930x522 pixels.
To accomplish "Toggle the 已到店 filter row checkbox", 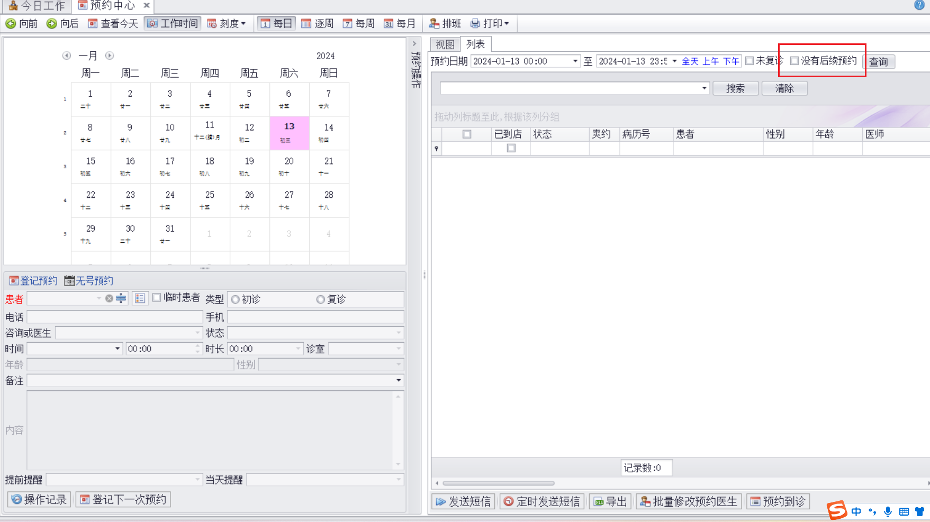I will (x=511, y=148).
